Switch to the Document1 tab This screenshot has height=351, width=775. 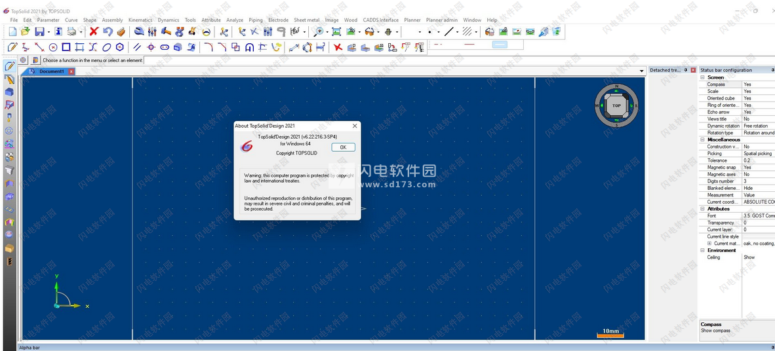pos(51,71)
